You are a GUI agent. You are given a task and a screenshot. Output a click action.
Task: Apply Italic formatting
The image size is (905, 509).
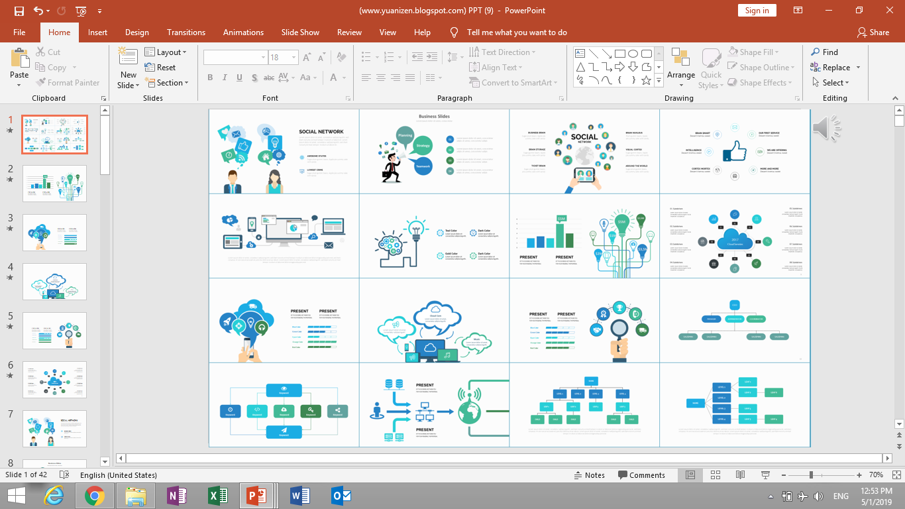pyautogui.click(x=225, y=78)
